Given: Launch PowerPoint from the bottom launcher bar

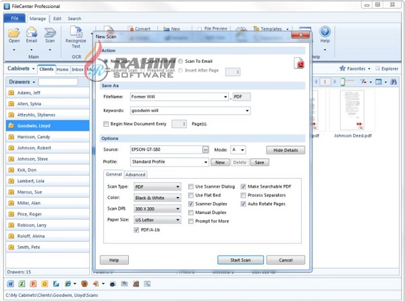Looking at the screenshot, I should (x=33, y=284).
